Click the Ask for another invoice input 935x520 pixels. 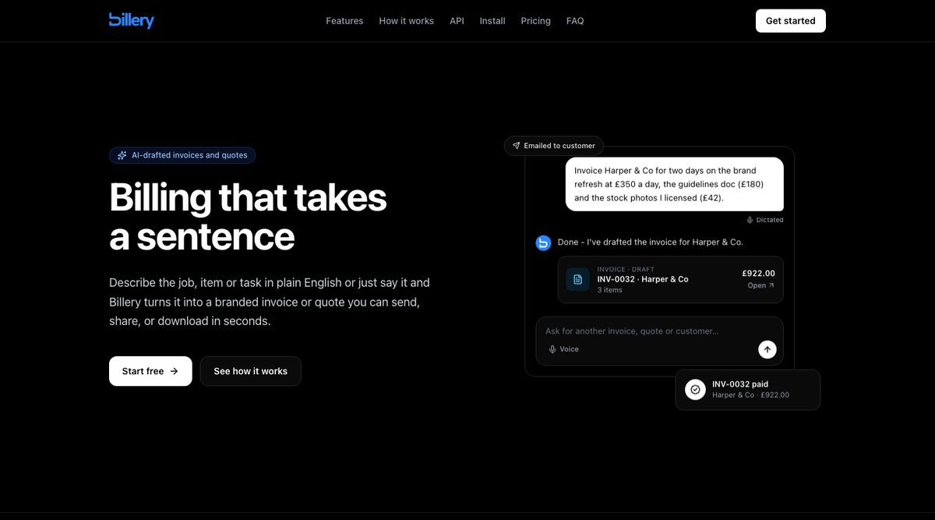[632, 331]
